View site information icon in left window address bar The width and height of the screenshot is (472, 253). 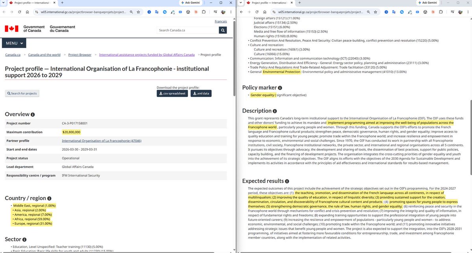tap(37, 12)
